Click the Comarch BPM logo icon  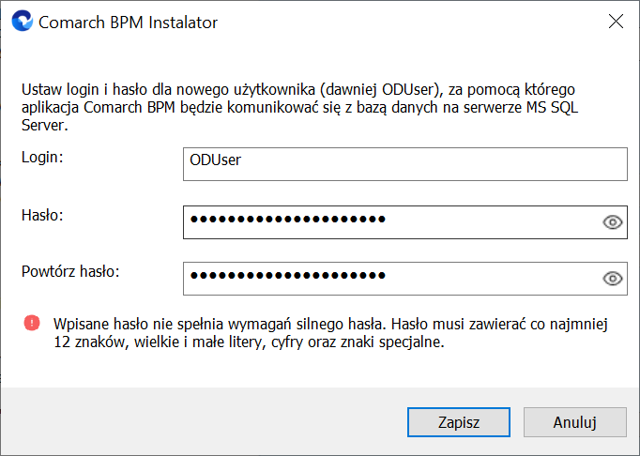[22, 21]
